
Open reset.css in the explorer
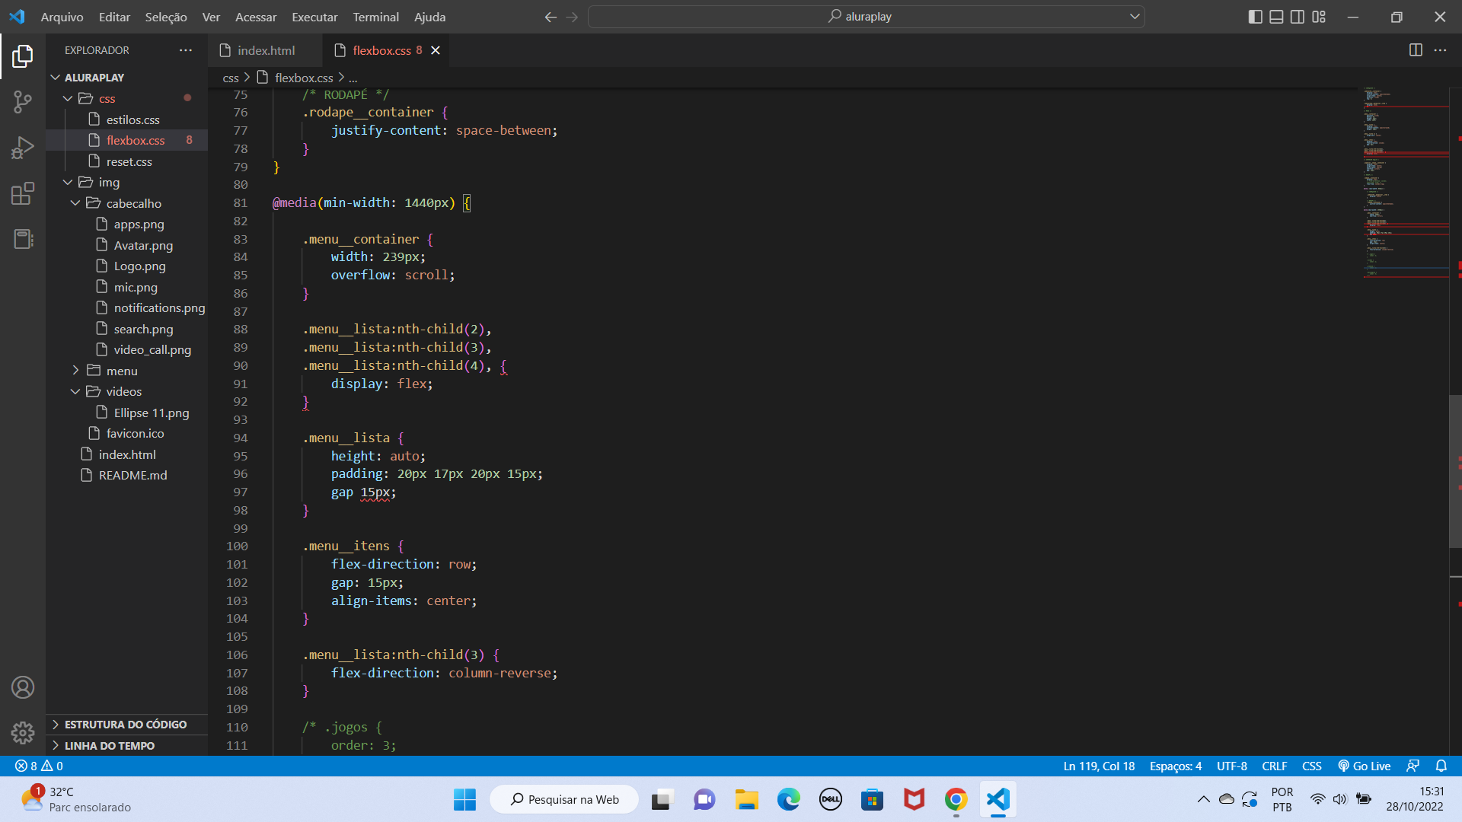click(x=129, y=161)
